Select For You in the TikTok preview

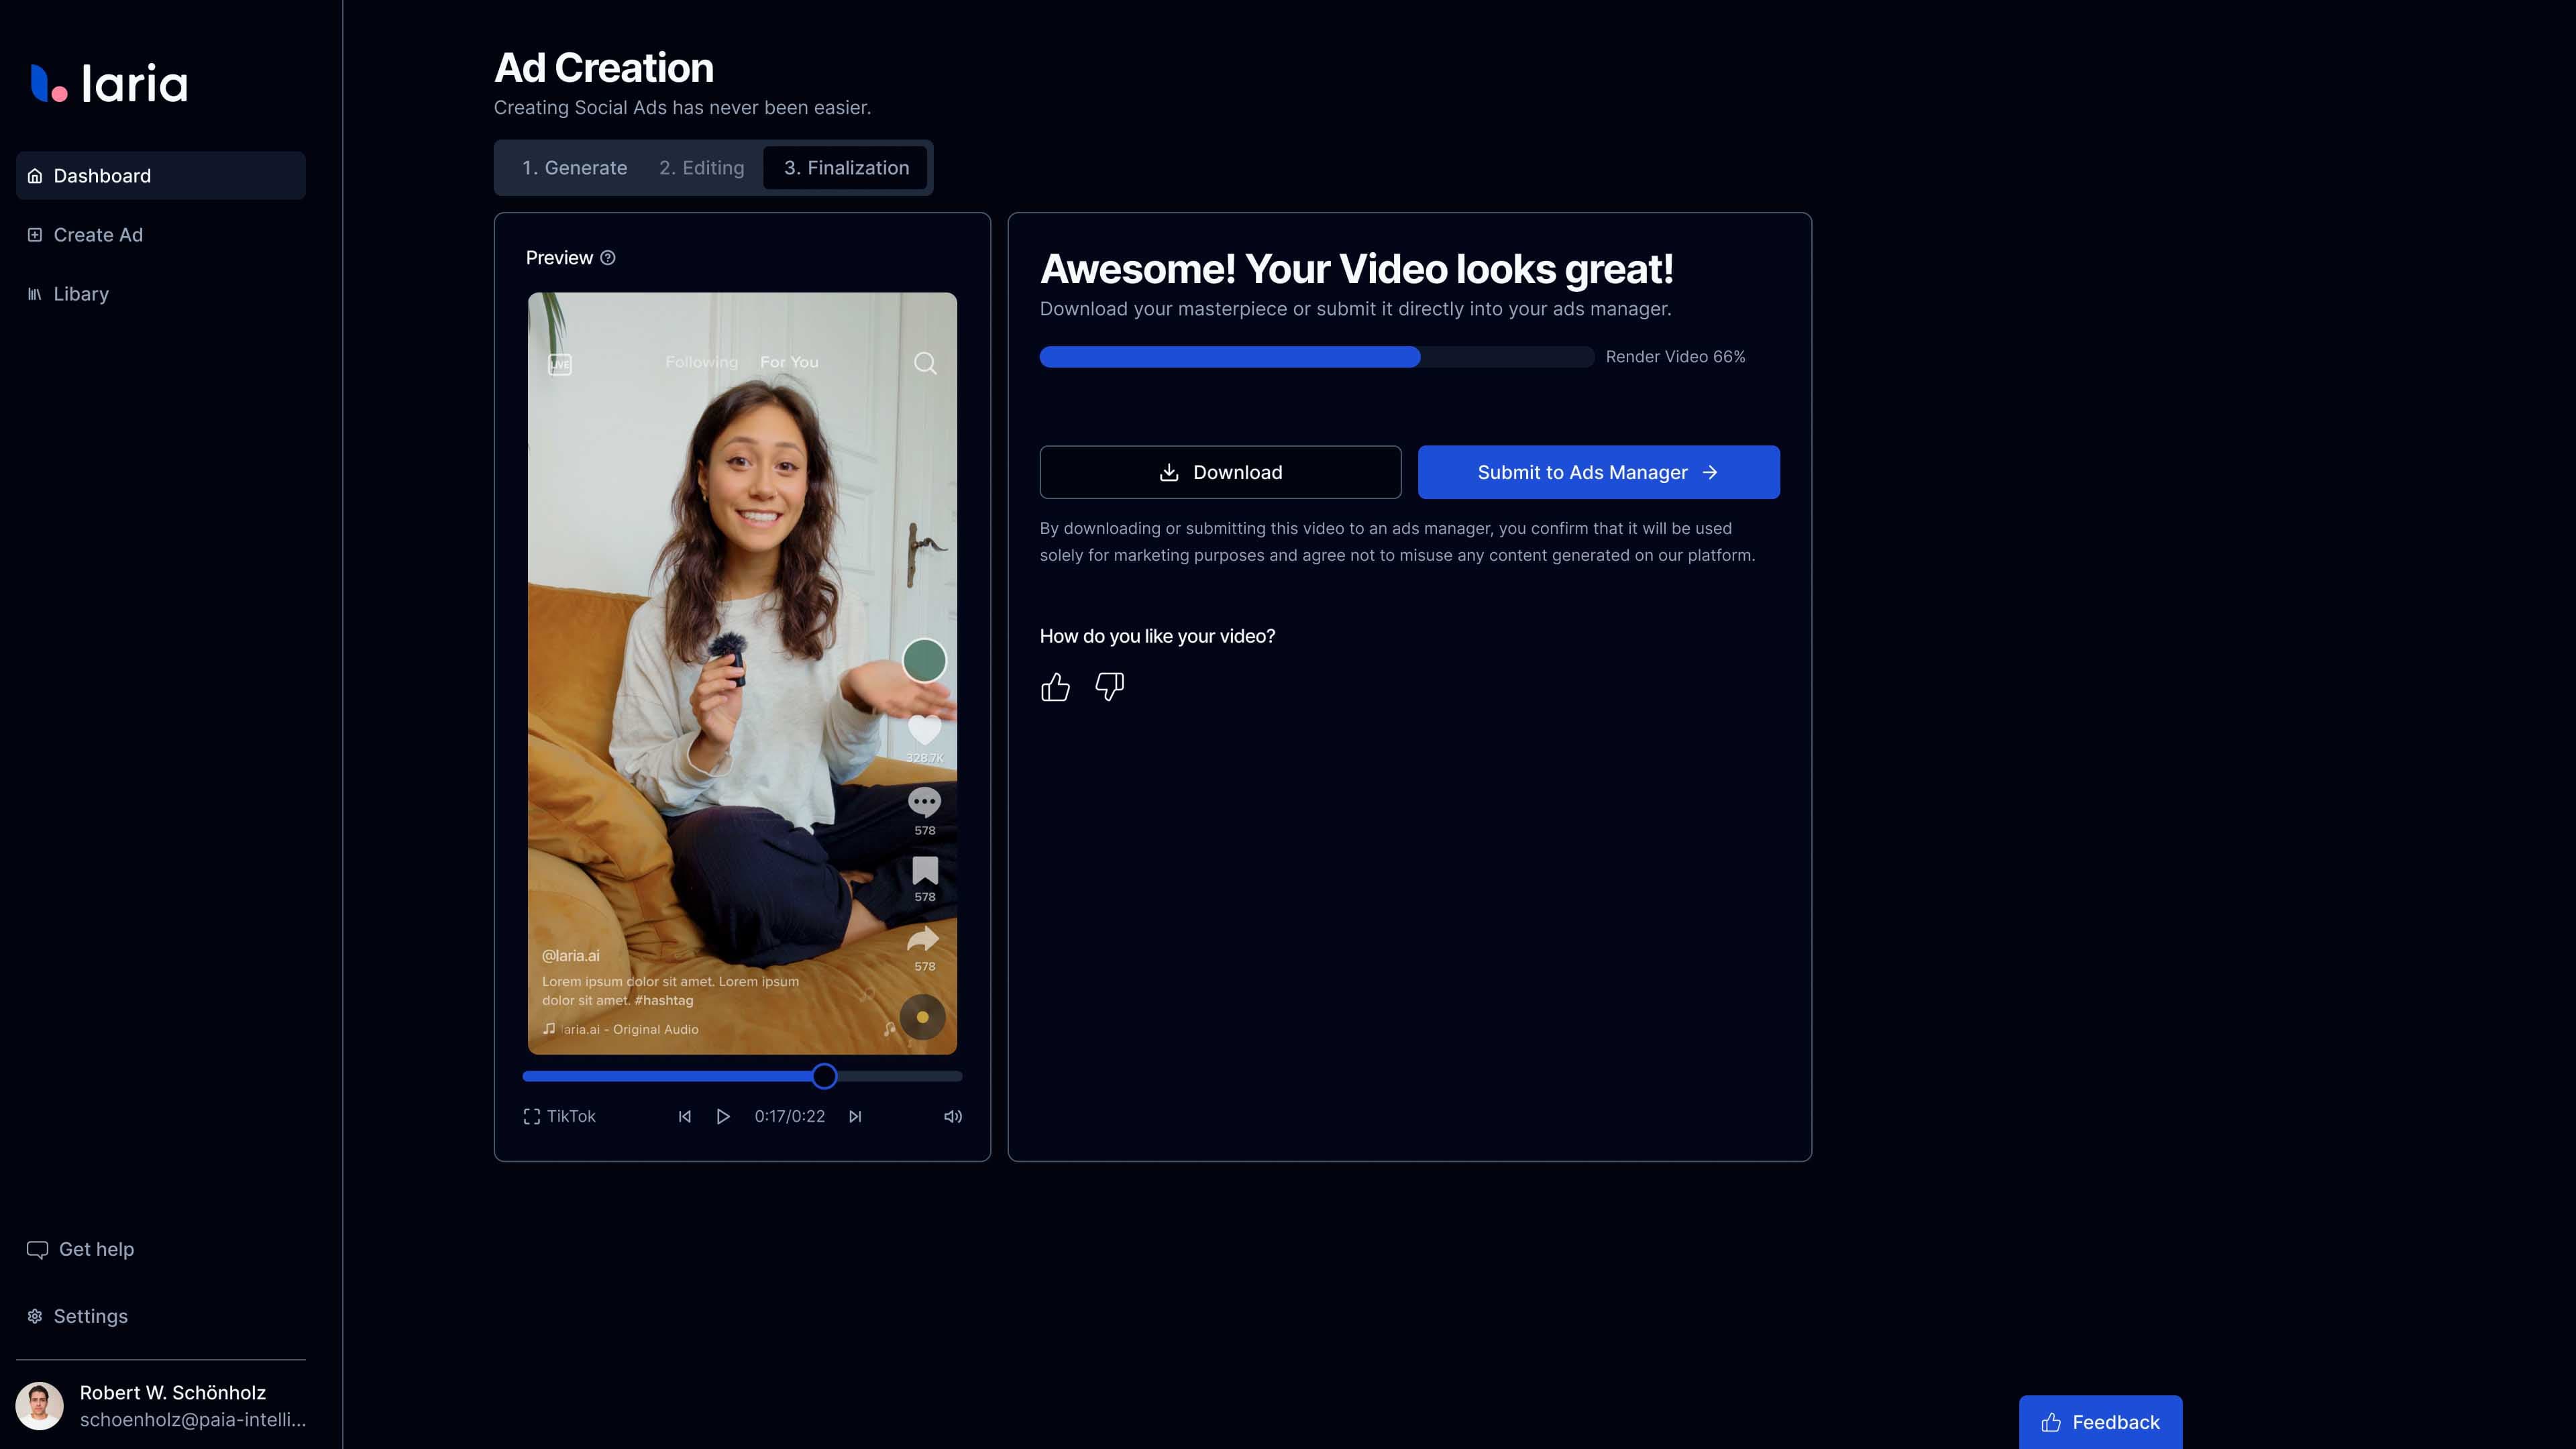(x=789, y=362)
